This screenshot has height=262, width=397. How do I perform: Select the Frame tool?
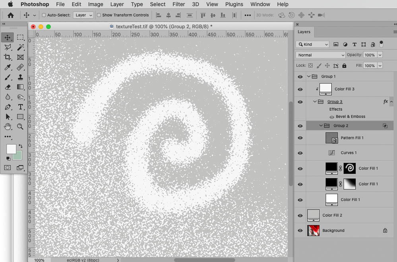(20, 57)
